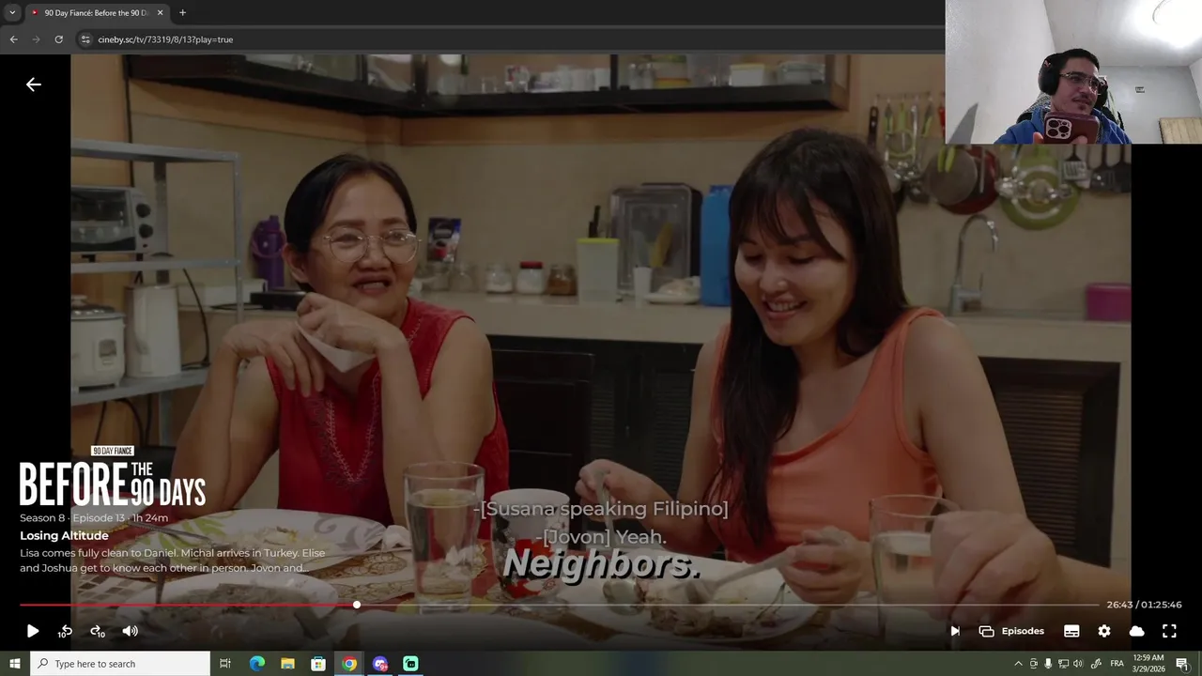The image size is (1202, 676).
Task: Click the webcam overlay thumbnail
Action: 1073,71
